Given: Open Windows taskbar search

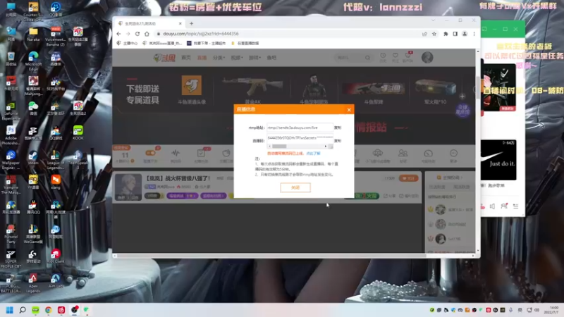Looking at the screenshot, I should pyautogui.click(x=23, y=310).
